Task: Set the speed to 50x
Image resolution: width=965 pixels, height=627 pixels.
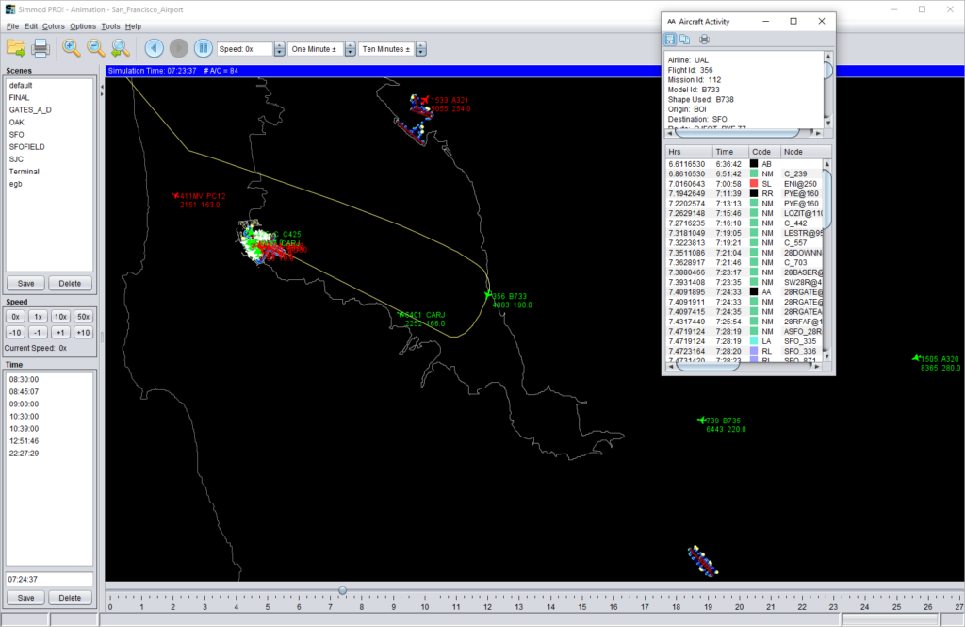Action: (83, 317)
